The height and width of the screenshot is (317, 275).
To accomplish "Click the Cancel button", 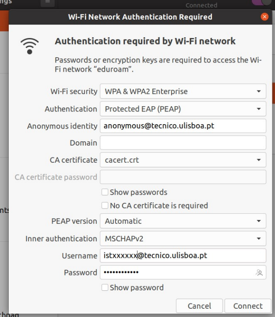I will point(199,306).
